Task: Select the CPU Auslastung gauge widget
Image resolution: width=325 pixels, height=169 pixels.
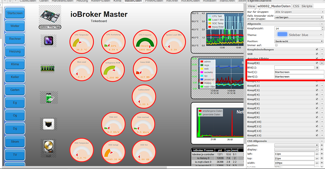Action: (113, 42)
